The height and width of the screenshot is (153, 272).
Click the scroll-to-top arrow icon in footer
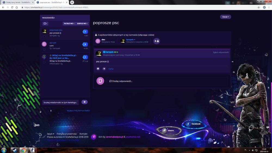(94, 137)
